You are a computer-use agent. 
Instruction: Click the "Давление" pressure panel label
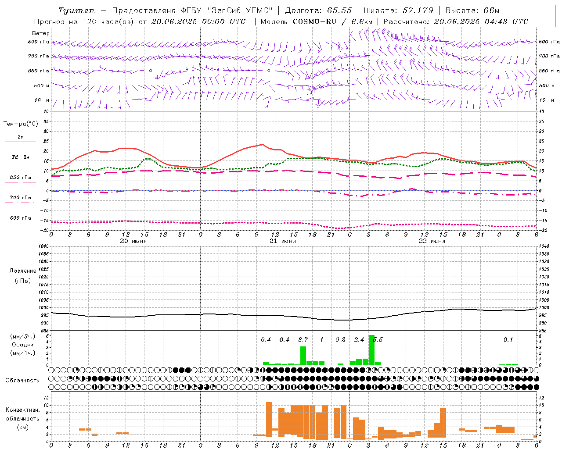click(23, 271)
